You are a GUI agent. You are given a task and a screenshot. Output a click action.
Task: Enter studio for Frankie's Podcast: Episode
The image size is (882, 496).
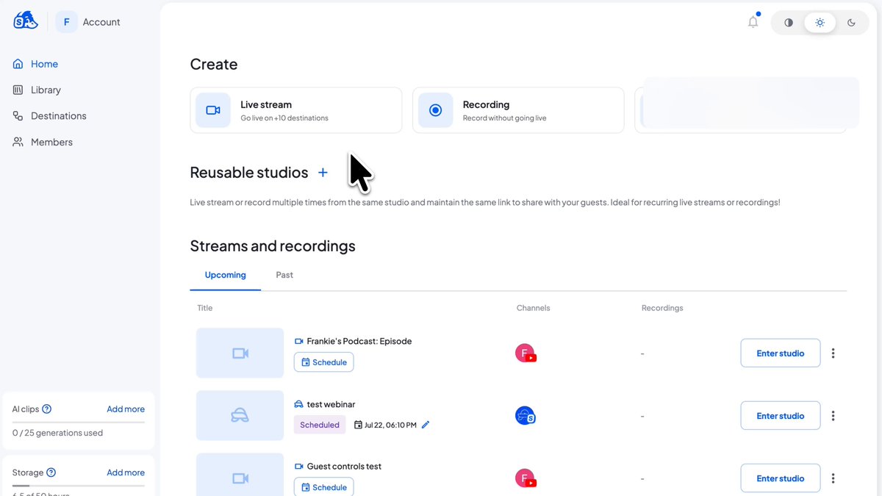click(781, 353)
